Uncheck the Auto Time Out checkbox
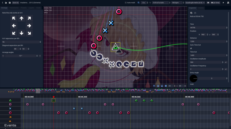 point(191,48)
